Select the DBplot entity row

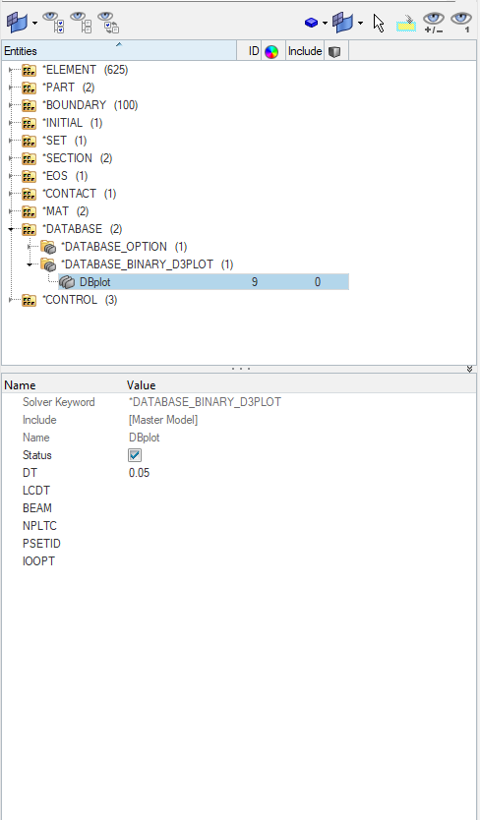click(x=203, y=282)
